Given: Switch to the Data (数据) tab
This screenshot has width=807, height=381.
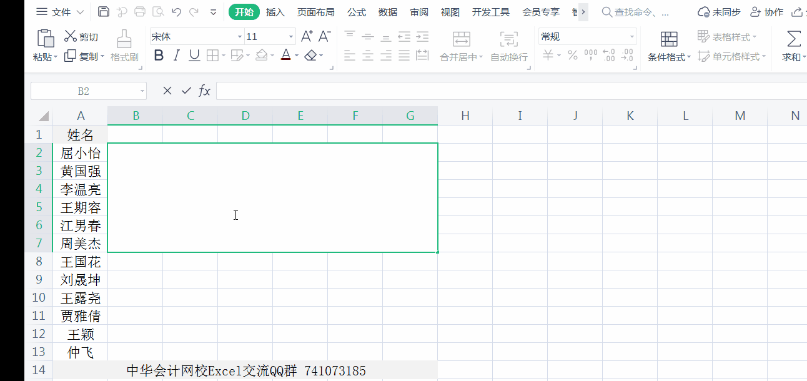Looking at the screenshot, I should click(388, 12).
